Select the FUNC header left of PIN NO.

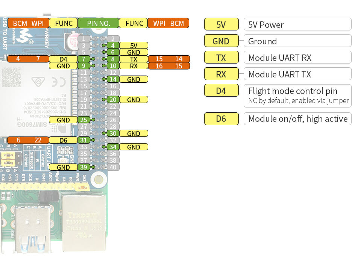64,23
